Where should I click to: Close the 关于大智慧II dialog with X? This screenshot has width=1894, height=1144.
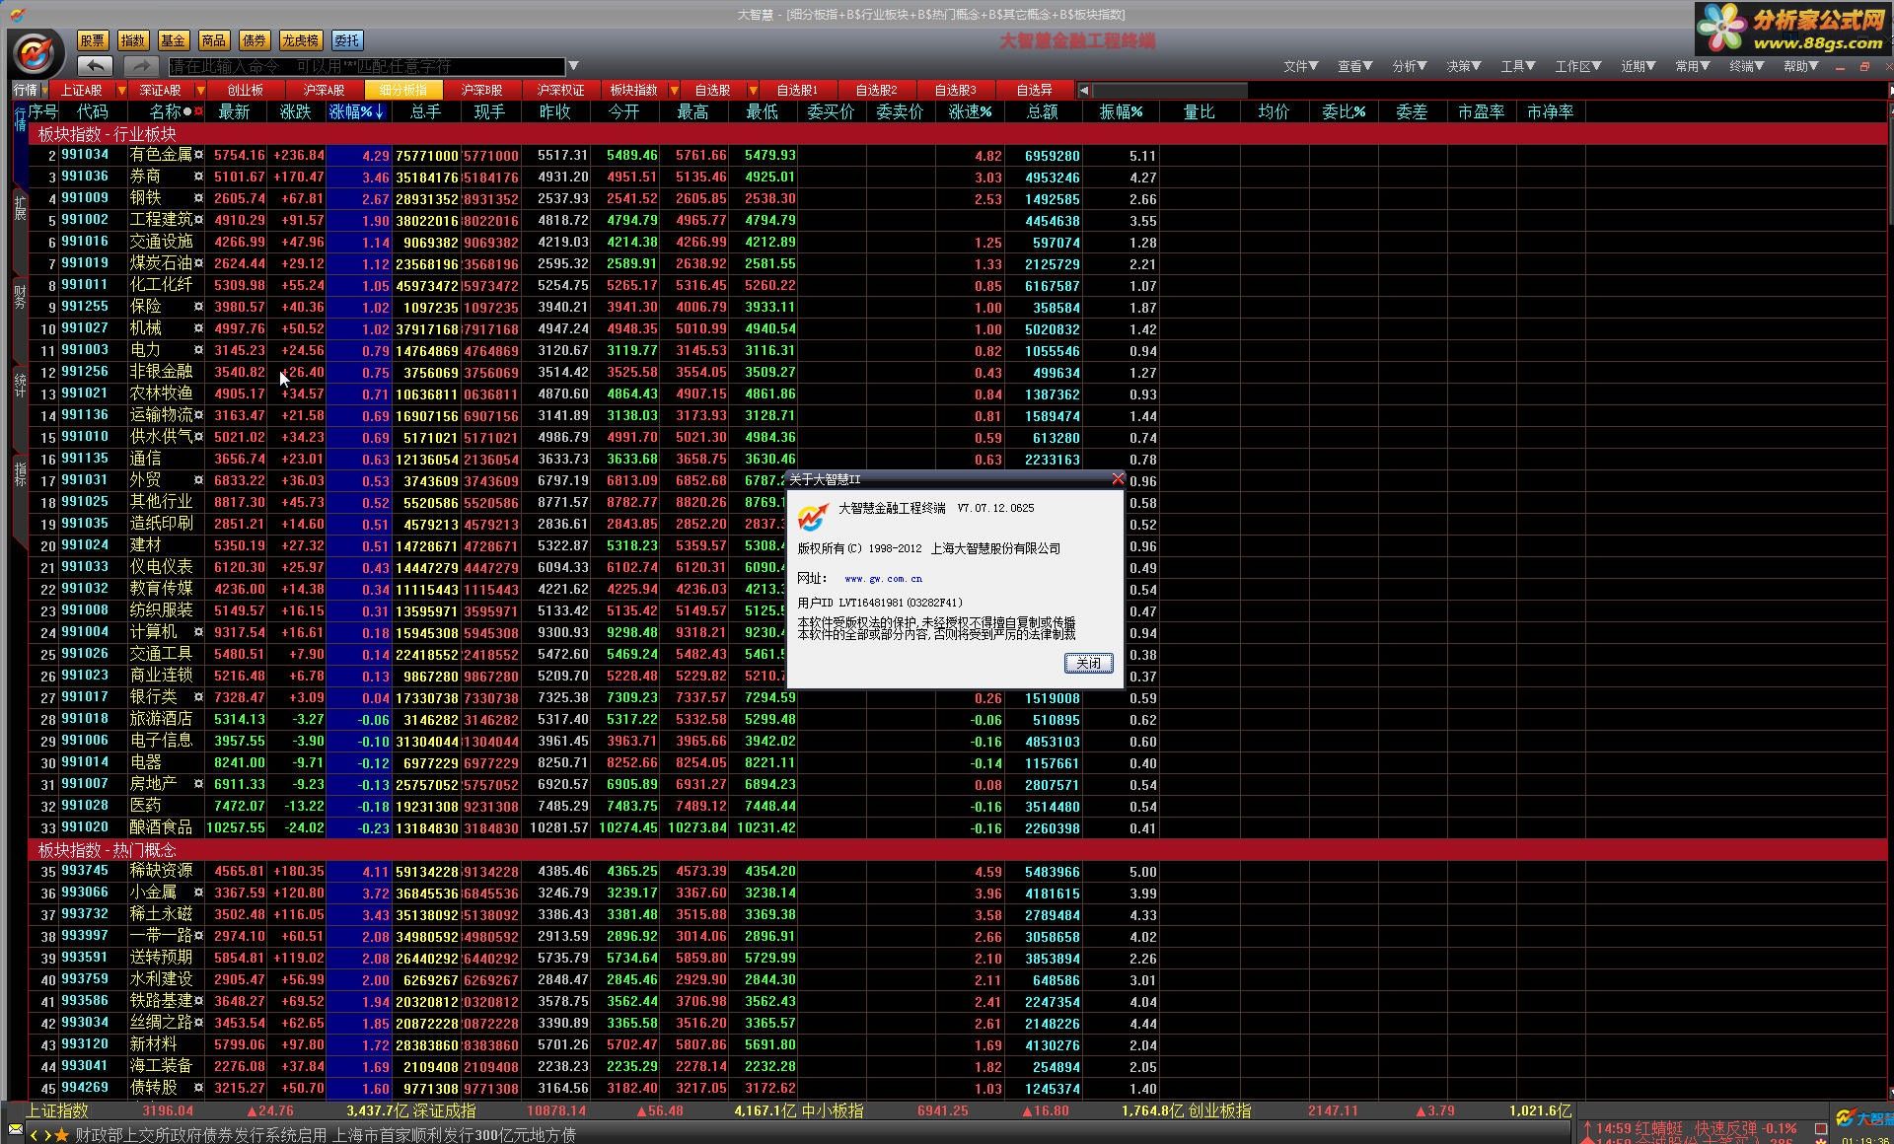tap(1117, 479)
